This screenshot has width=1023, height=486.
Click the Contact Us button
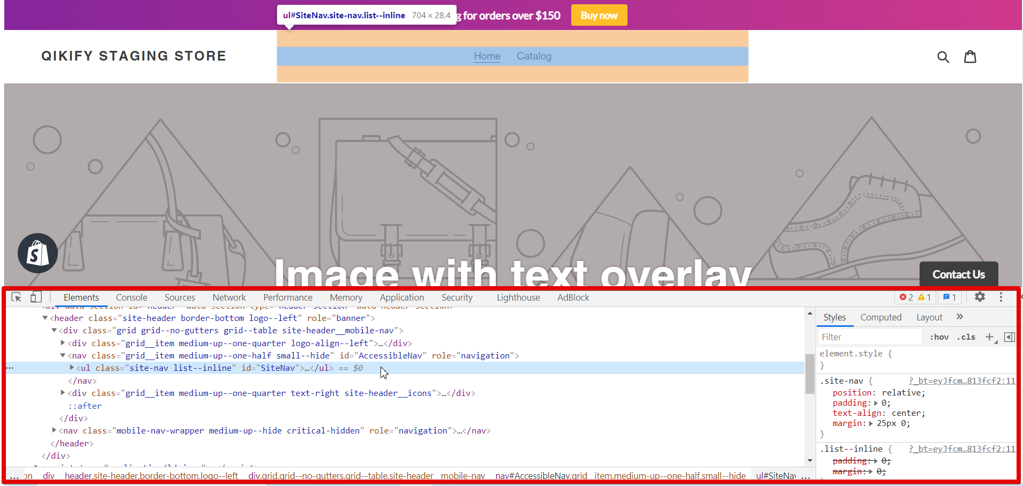959,274
